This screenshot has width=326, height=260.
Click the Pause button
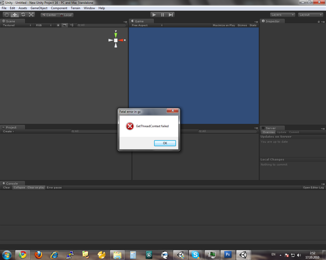[x=162, y=15]
